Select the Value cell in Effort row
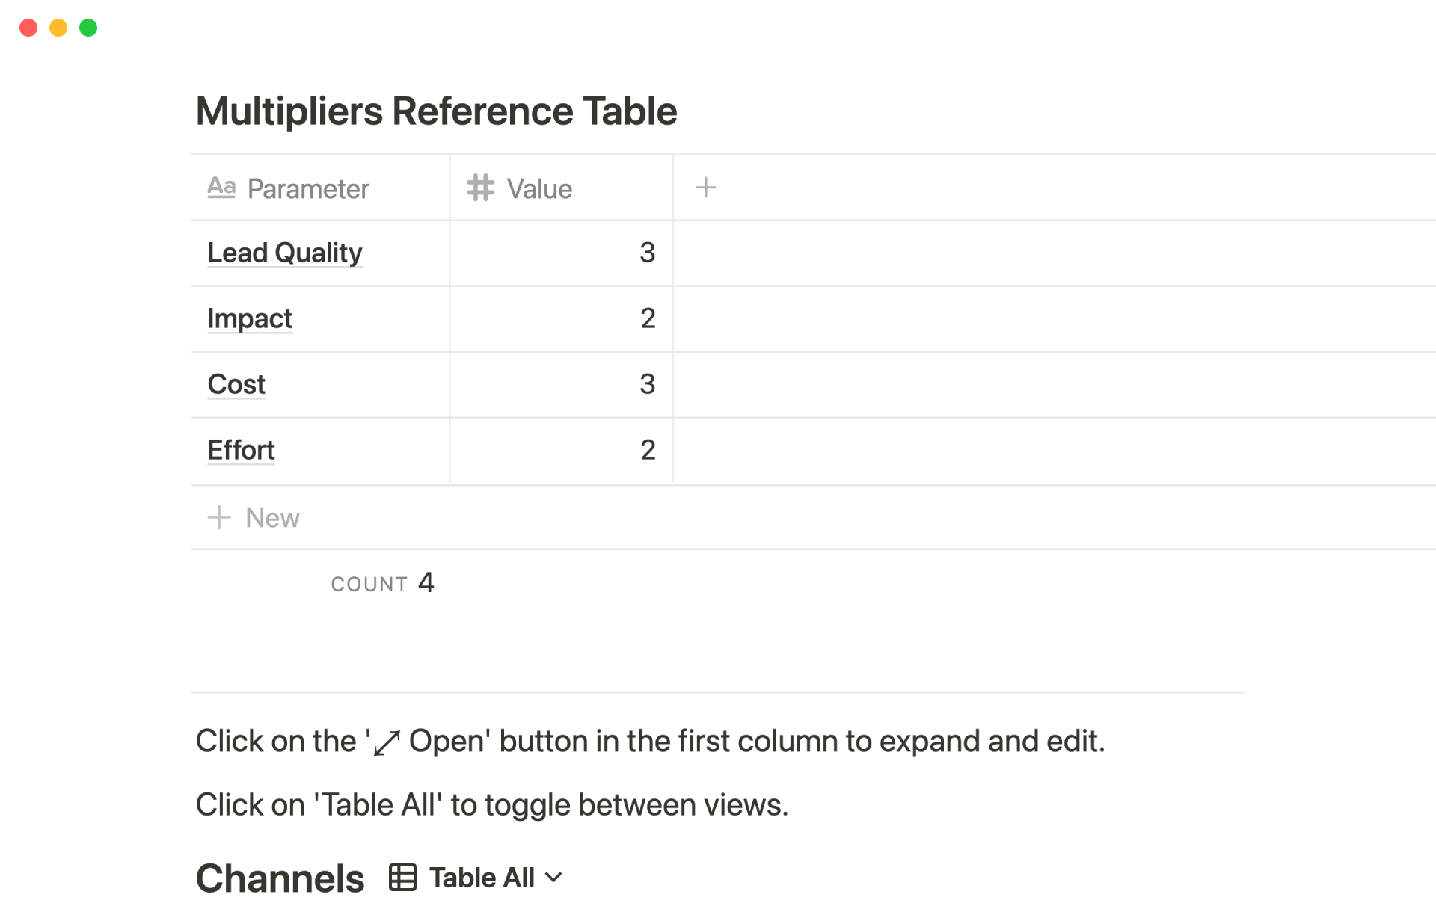Image resolution: width=1436 pixels, height=897 pixels. (561, 450)
